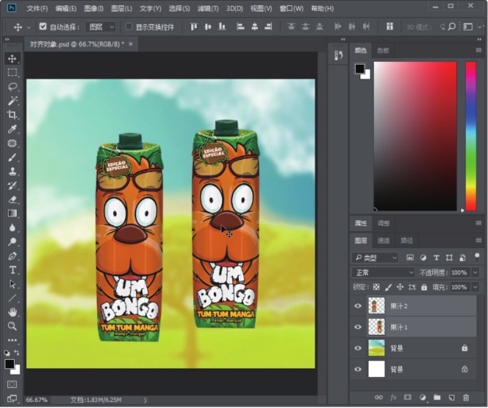Open the Move tool preset picker arrow
The height and width of the screenshot is (408, 488).
click(x=29, y=28)
